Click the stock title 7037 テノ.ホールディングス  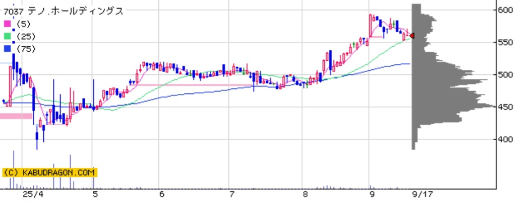[x=64, y=11]
